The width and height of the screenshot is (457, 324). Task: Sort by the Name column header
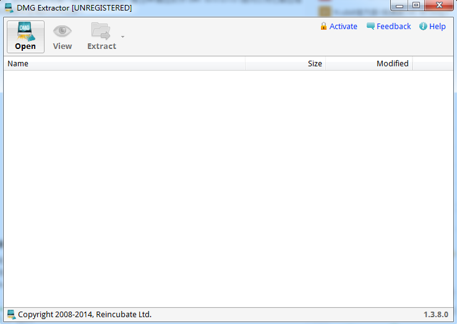pos(124,63)
